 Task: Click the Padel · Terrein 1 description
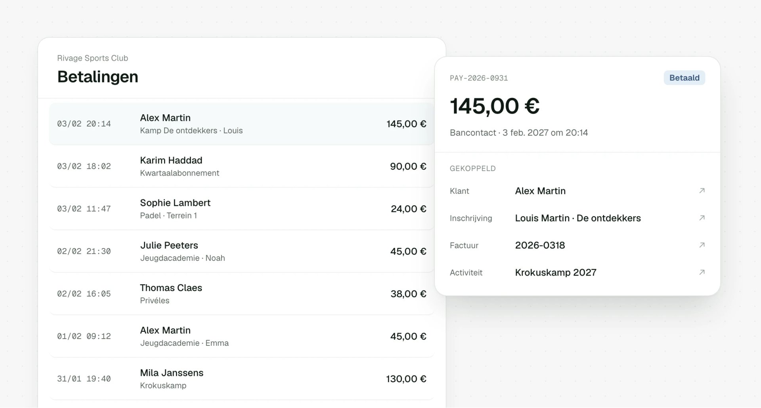(x=168, y=215)
